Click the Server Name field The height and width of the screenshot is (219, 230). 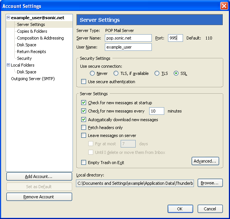pyautogui.click(x=128, y=38)
